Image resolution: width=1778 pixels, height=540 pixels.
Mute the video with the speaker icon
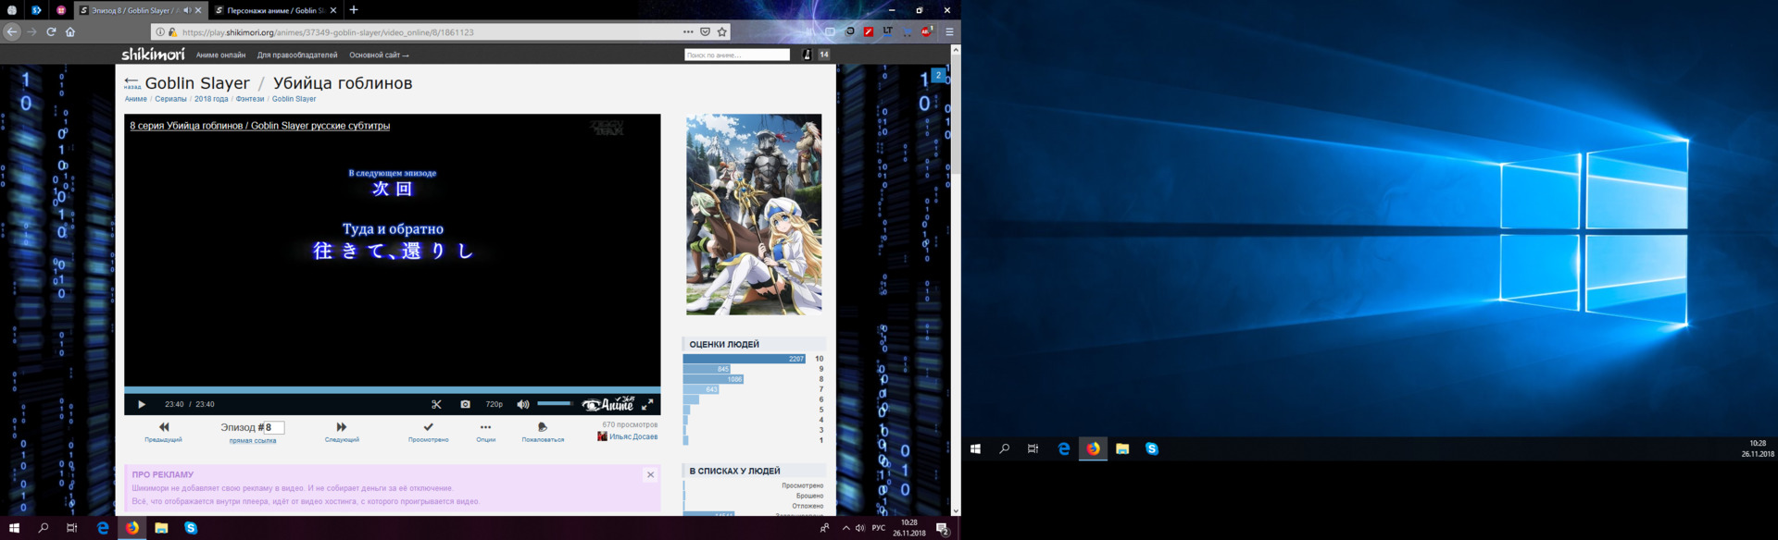pyautogui.click(x=522, y=404)
